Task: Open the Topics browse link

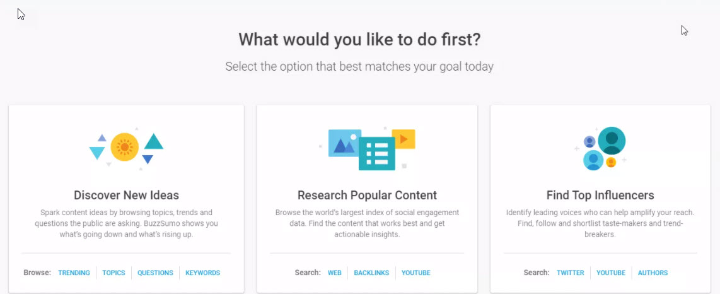Action: (113, 273)
